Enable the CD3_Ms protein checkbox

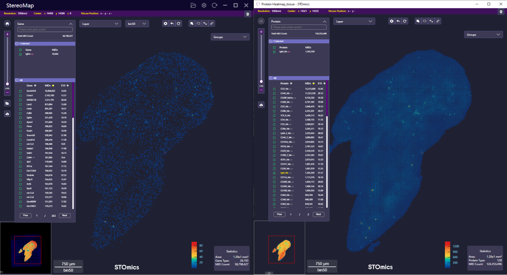click(x=274, y=89)
